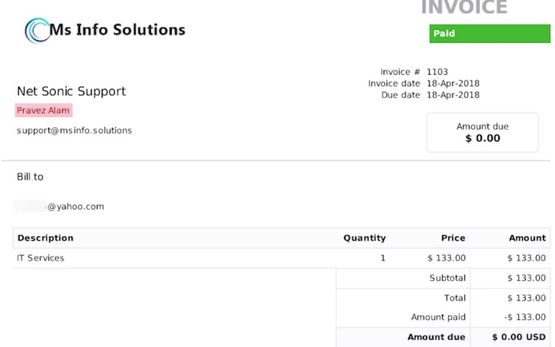The height and width of the screenshot is (347, 555).
Task: Click the INVOICE title text
Action: [464, 8]
